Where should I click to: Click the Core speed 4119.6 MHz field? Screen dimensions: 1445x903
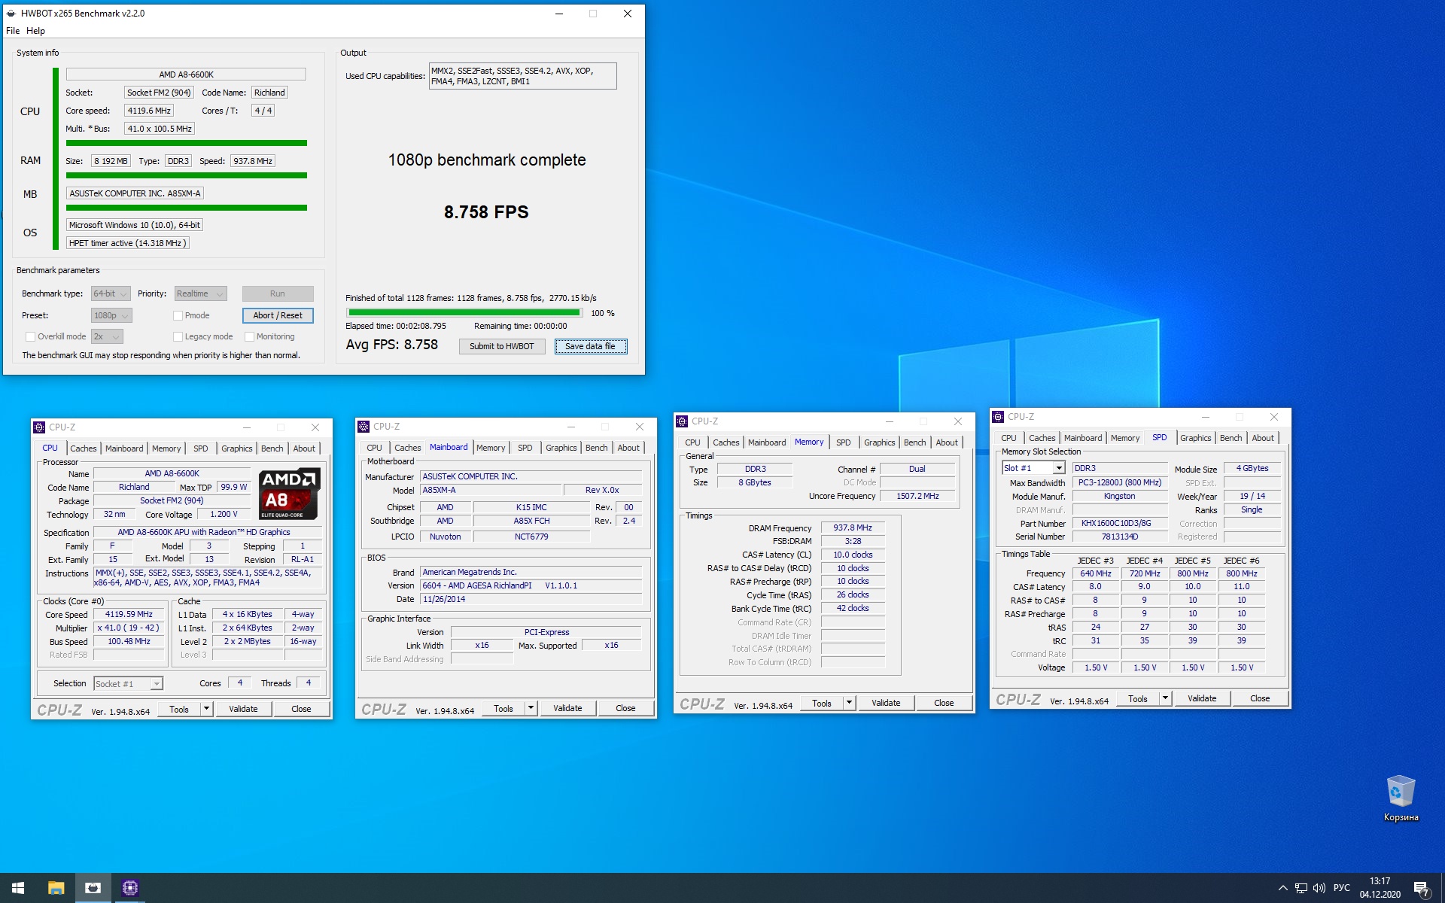pos(149,111)
